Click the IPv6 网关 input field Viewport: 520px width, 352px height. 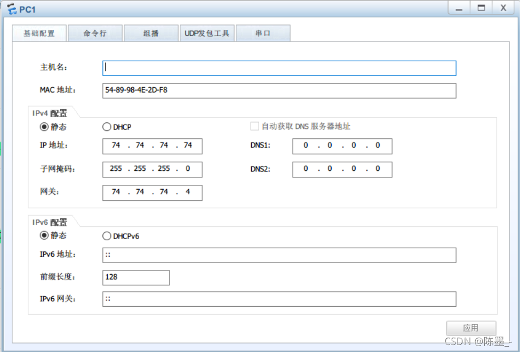coord(279,299)
